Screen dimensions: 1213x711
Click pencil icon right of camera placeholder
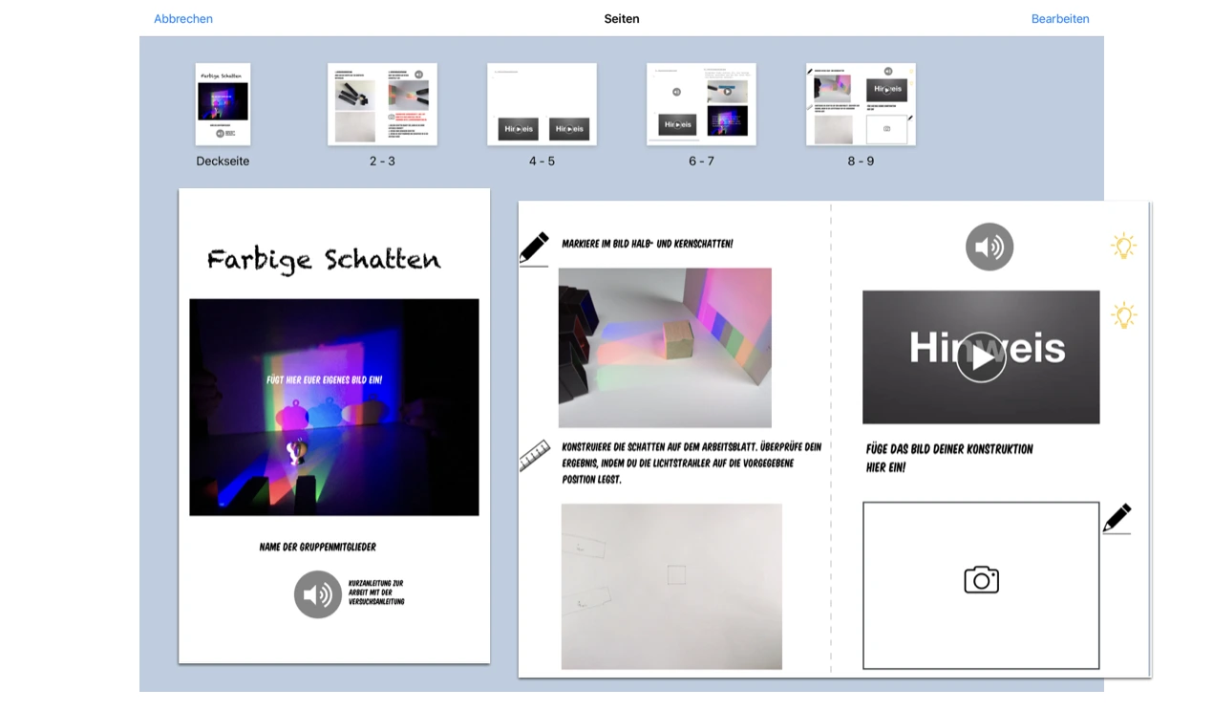[1117, 519]
